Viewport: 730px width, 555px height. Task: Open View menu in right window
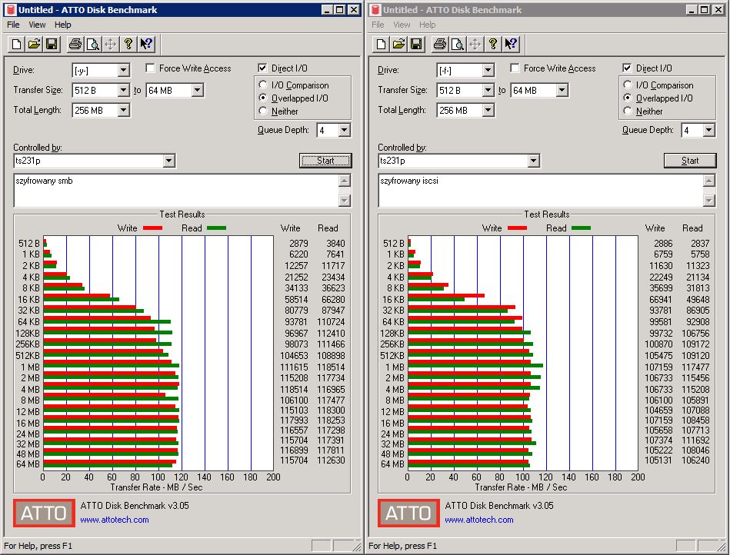point(402,25)
